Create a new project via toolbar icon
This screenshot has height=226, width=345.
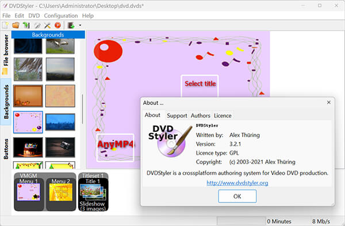[5, 25]
